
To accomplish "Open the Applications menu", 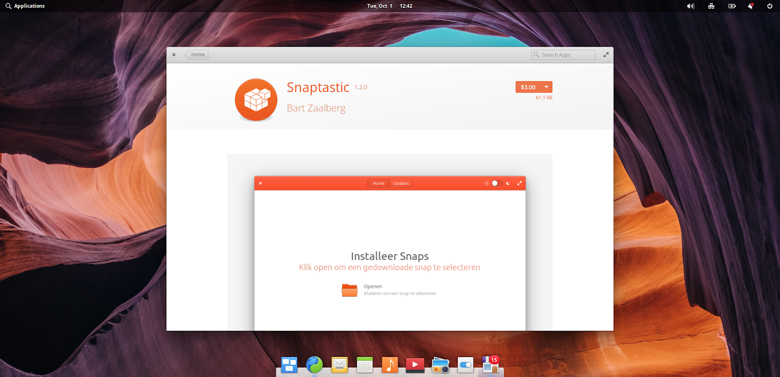I will [25, 6].
